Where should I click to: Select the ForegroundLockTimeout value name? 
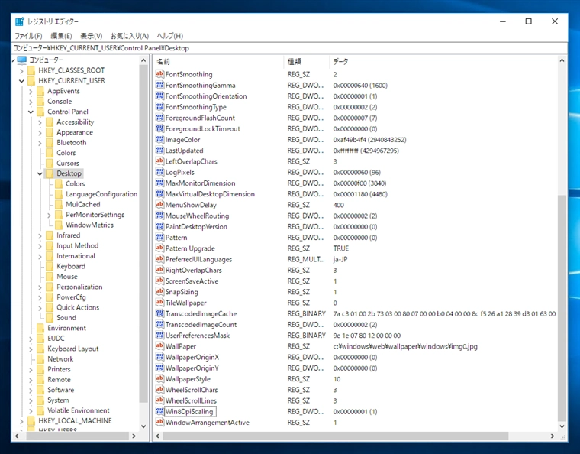click(x=203, y=128)
